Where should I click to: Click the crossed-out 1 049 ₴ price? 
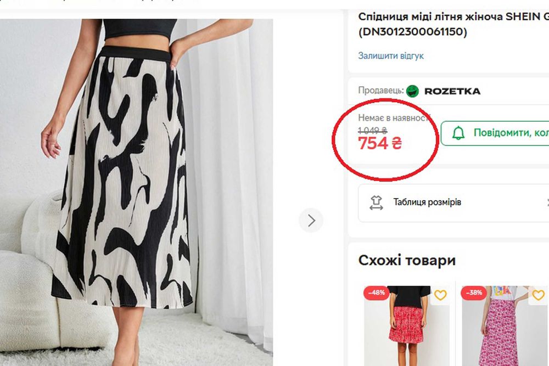373,131
